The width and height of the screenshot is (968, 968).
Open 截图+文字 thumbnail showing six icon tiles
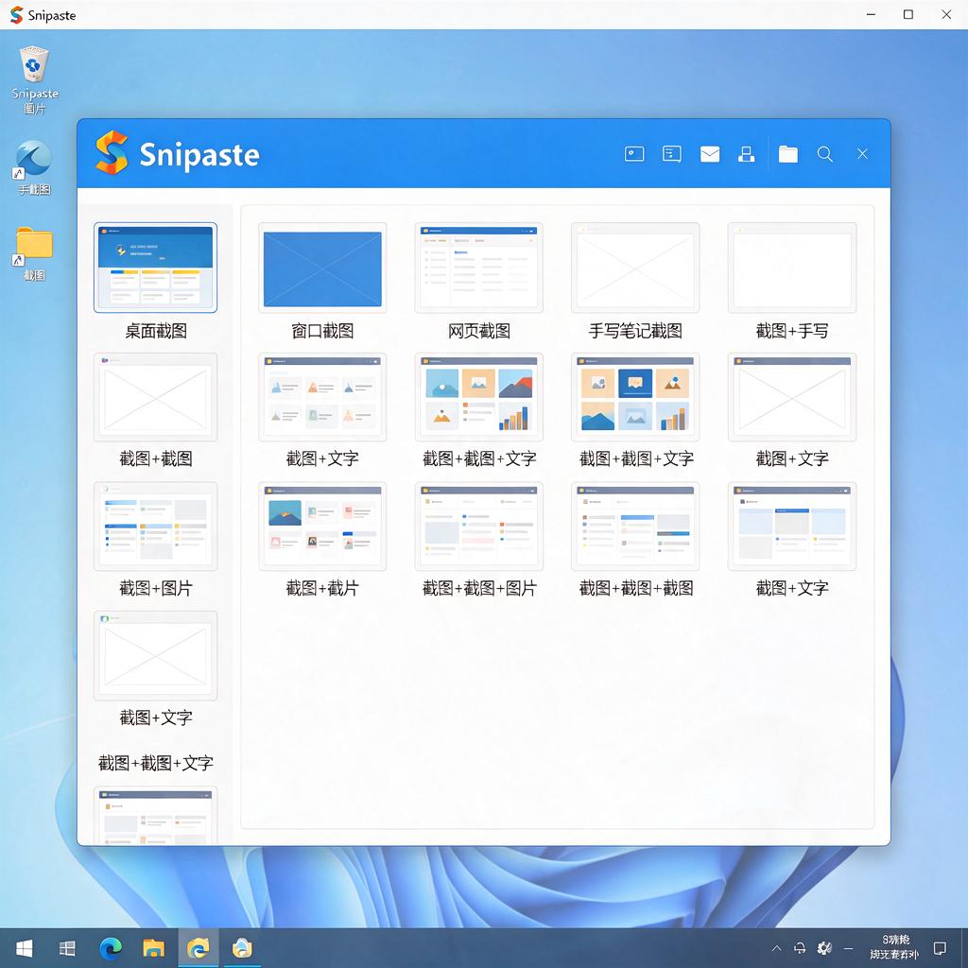[x=322, y=397]
